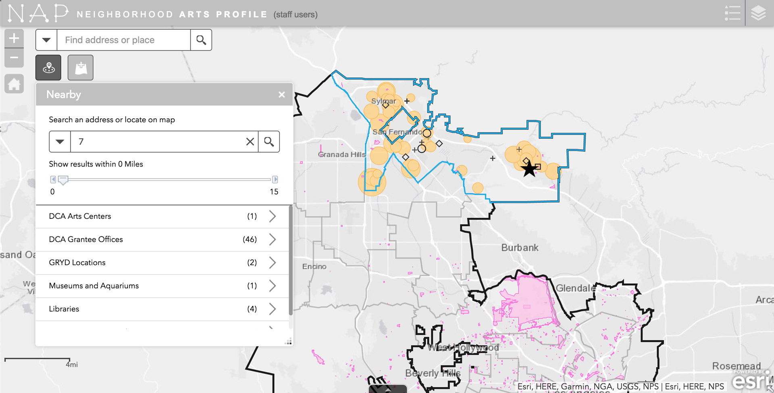Open the legend list icon in header
The width and height of the screenshot is (774, 393).
[732, 13]
